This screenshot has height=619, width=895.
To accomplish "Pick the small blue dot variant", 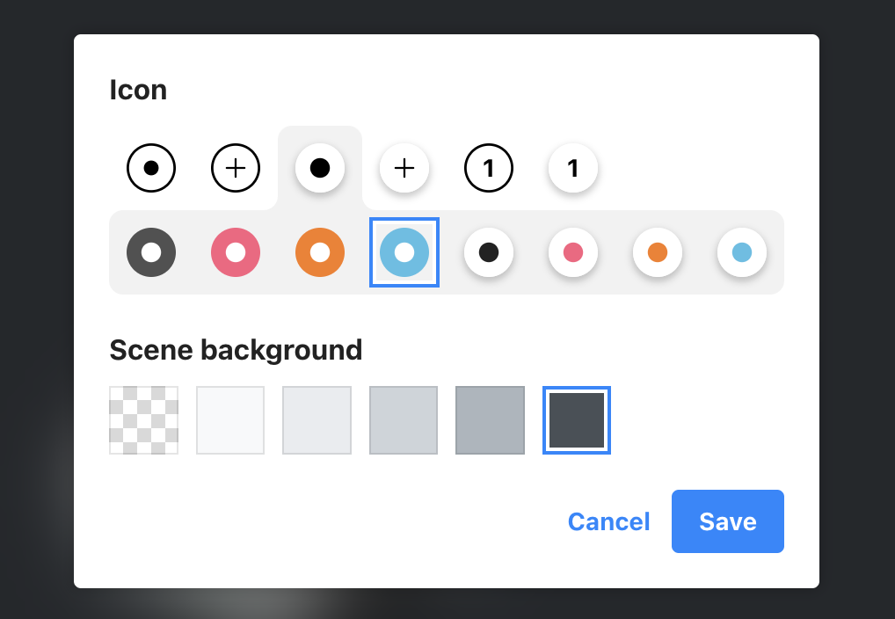I will coord(742,252).
